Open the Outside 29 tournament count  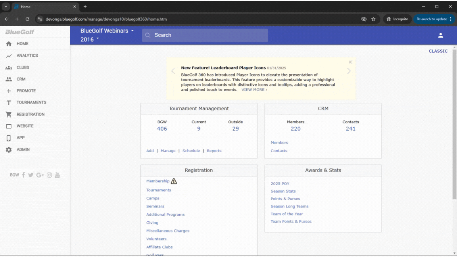236,129
